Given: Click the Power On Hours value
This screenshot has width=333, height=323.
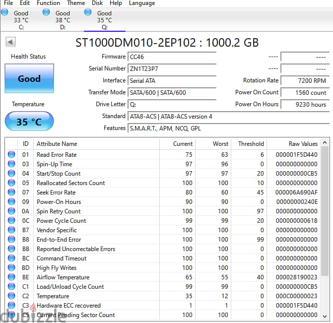Looking at the screenshot, I should coord(305,105).
